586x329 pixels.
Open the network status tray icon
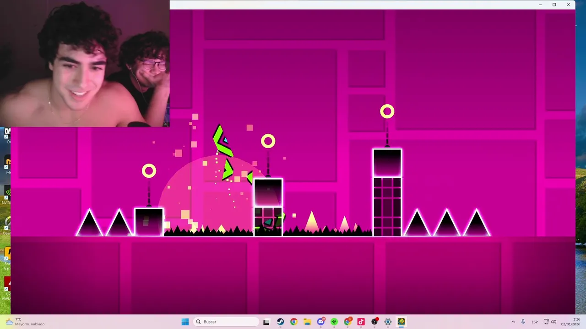click(547, 322)
